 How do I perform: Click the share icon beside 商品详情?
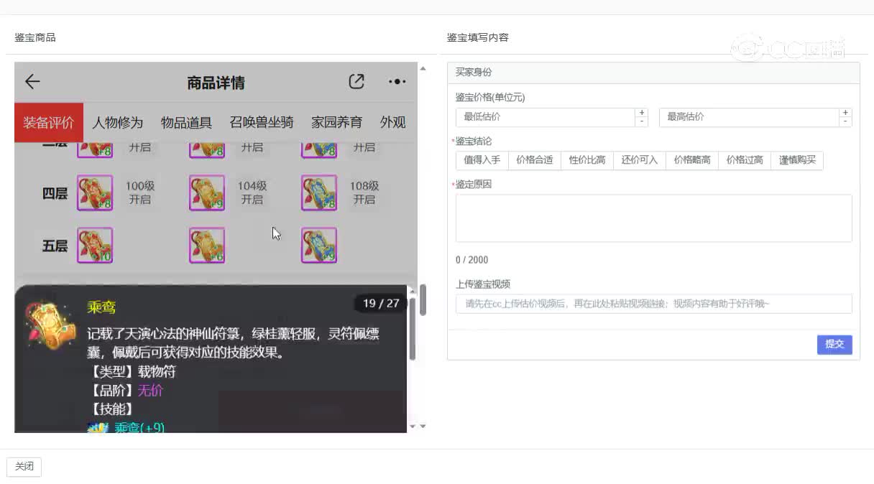pyautogui.click(x=356, y=82)
